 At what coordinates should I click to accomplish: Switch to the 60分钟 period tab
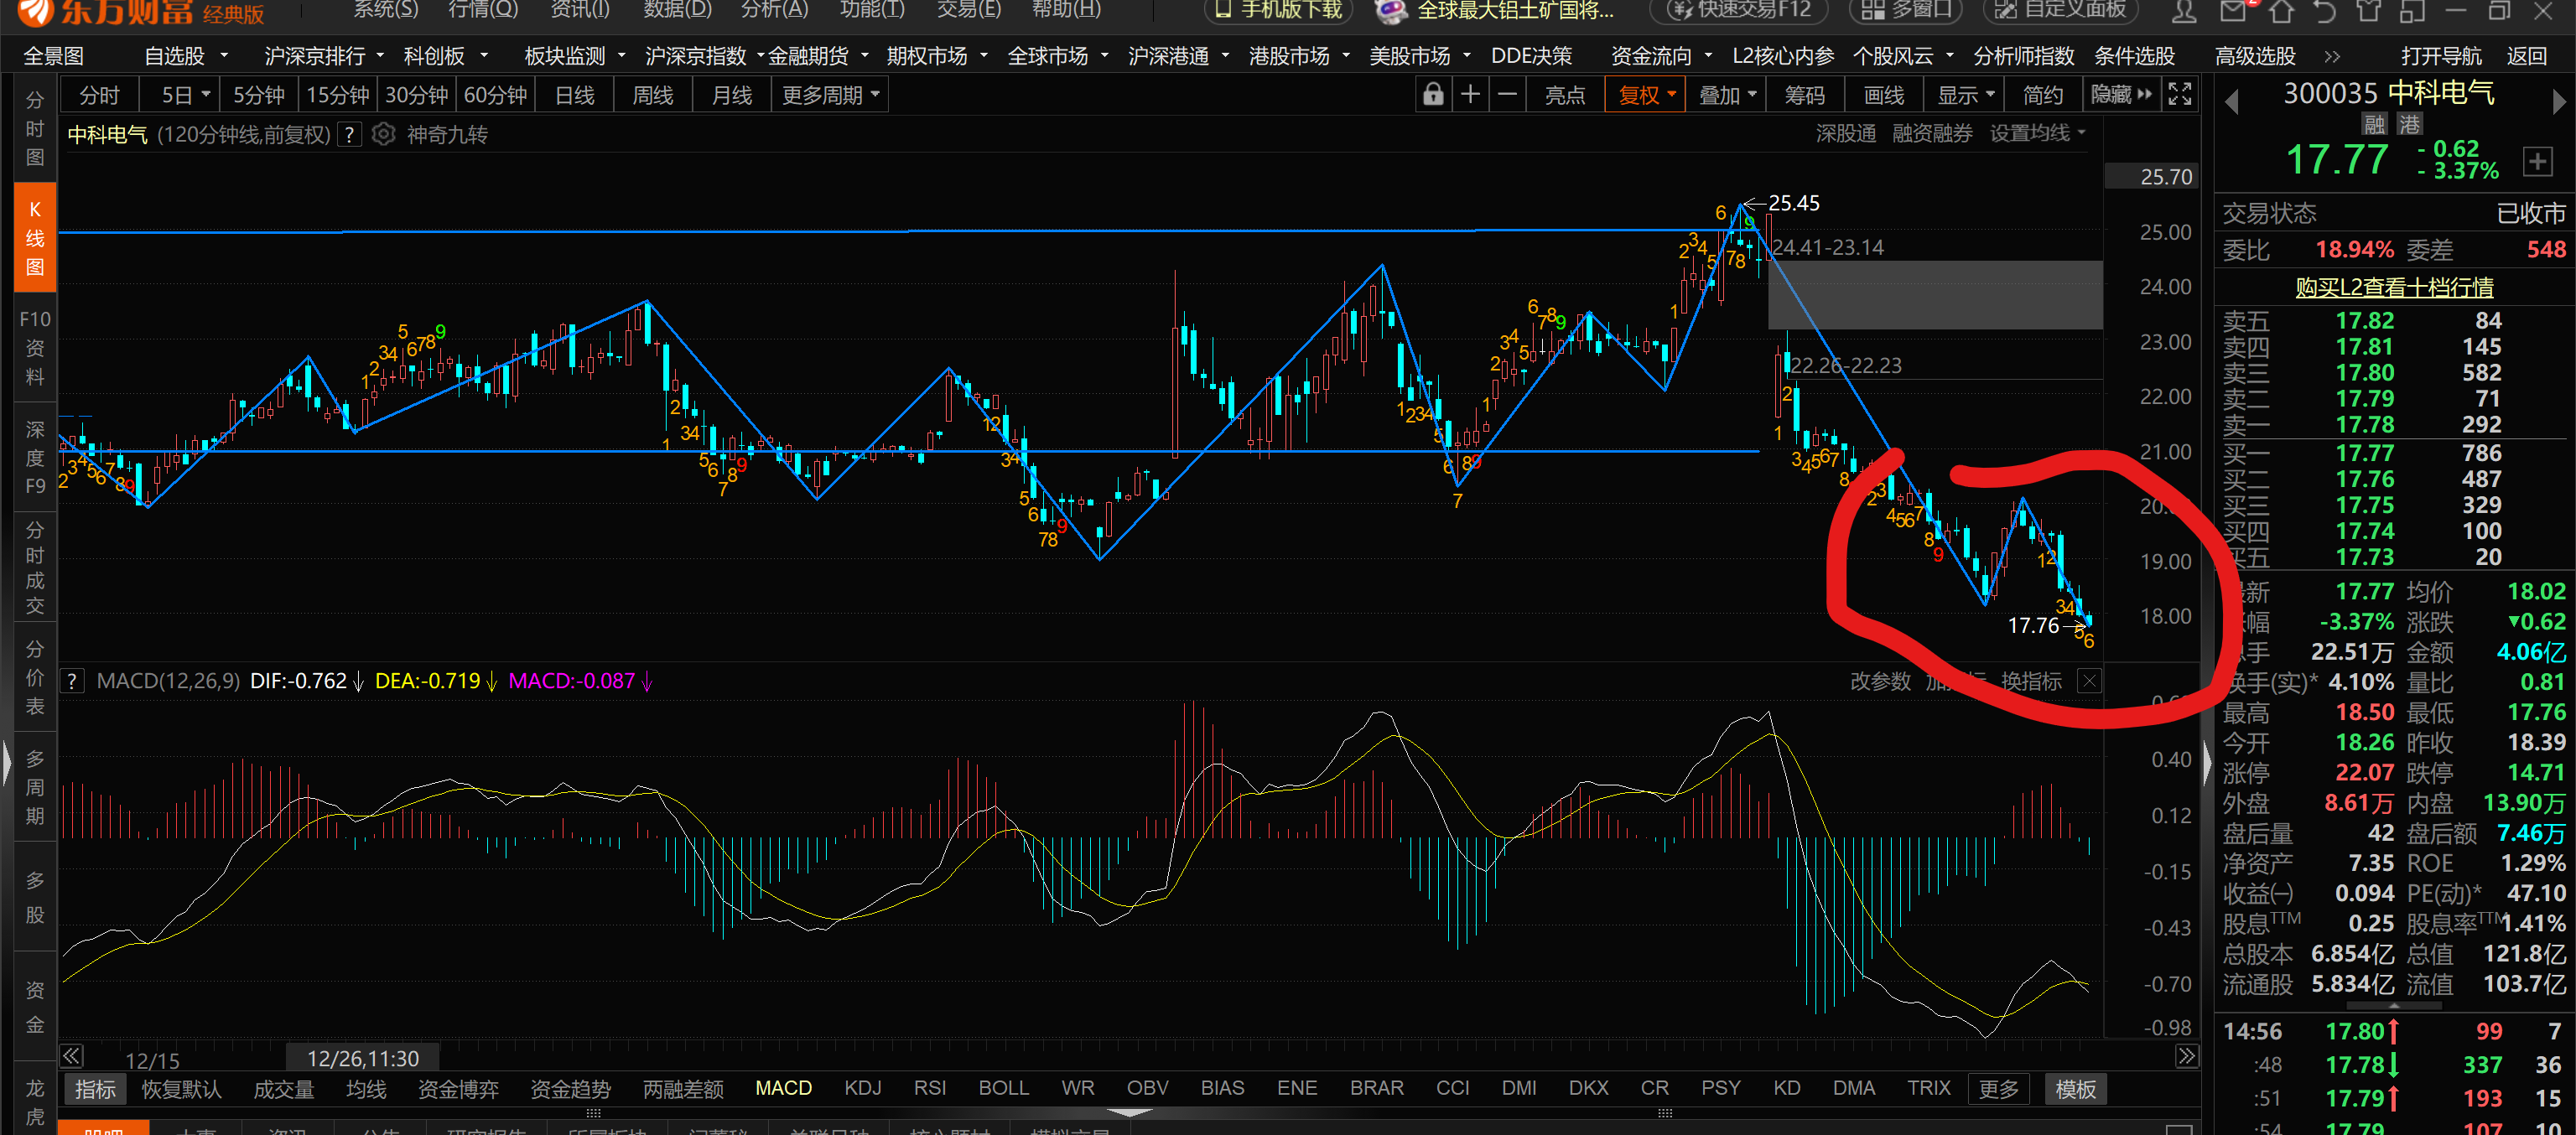click(x=495, y=95)
